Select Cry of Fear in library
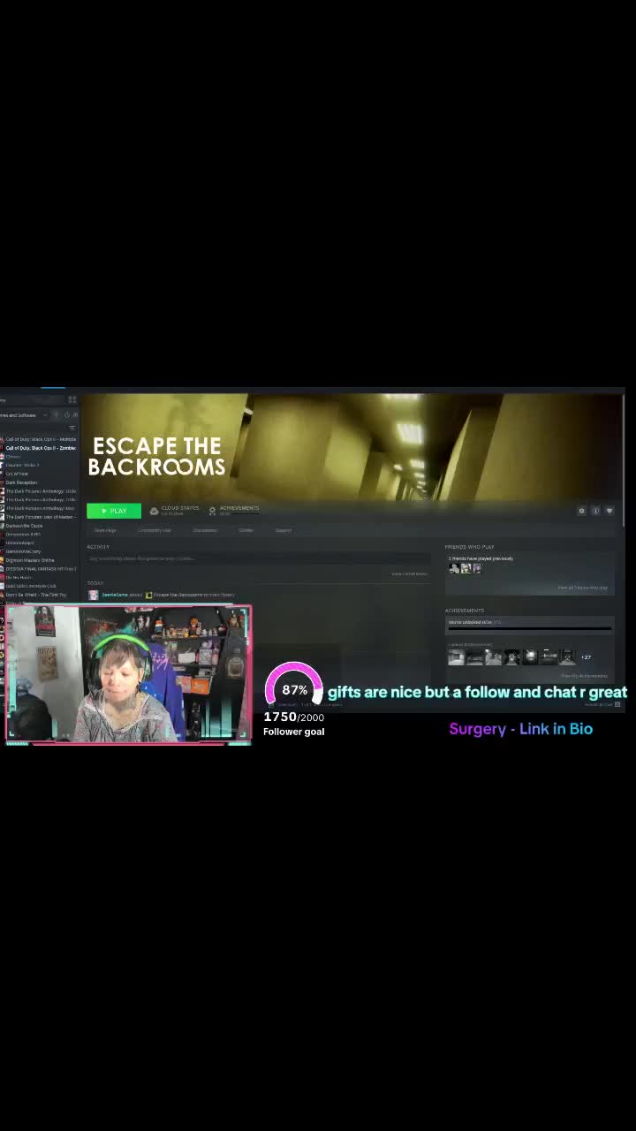This screenshot has height=1131, width=636. [x=18, y=474]
